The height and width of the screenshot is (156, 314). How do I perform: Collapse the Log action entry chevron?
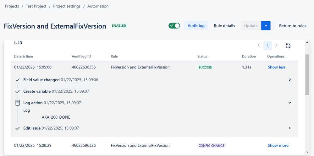[x=289, y=103]
